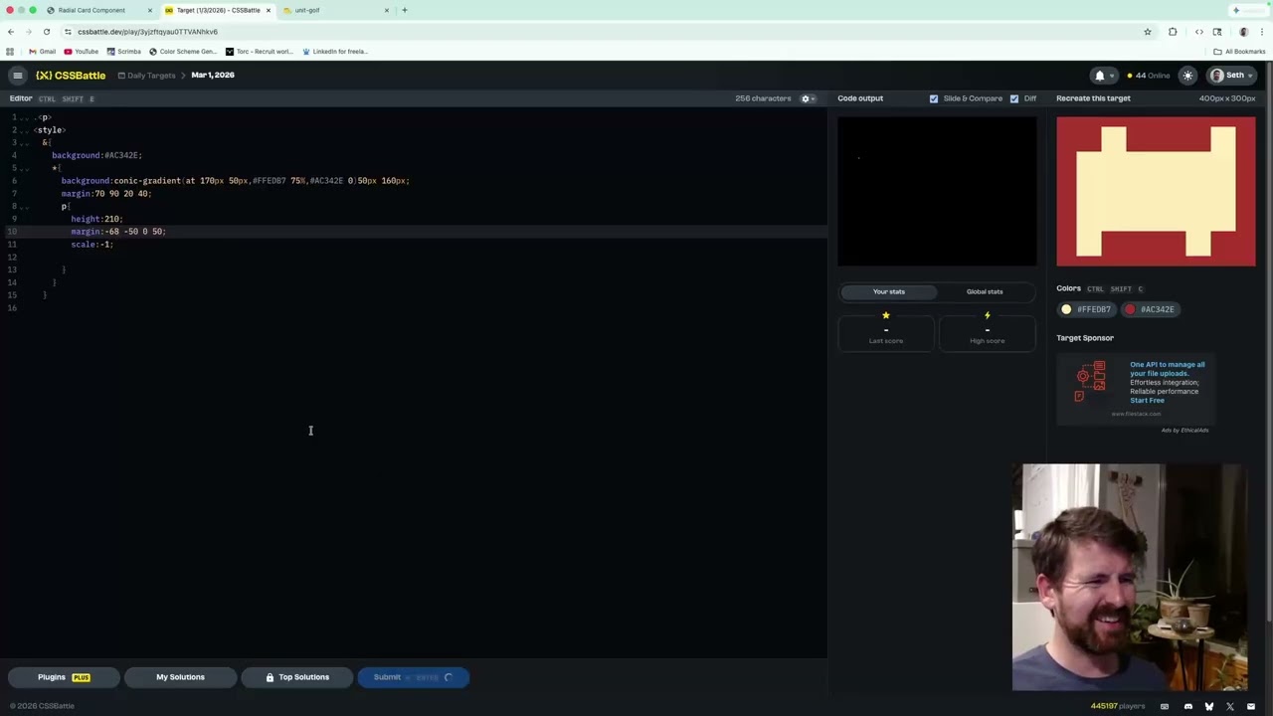Go to Daily Targets breadcrumb
This screenshot has width=1273, height=716.
[146, 76]
